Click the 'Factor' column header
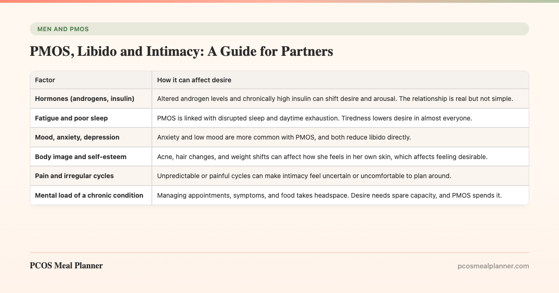 91,80
